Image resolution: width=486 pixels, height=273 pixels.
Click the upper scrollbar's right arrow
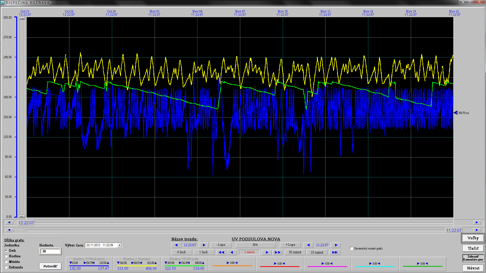(x=477, y=222)
